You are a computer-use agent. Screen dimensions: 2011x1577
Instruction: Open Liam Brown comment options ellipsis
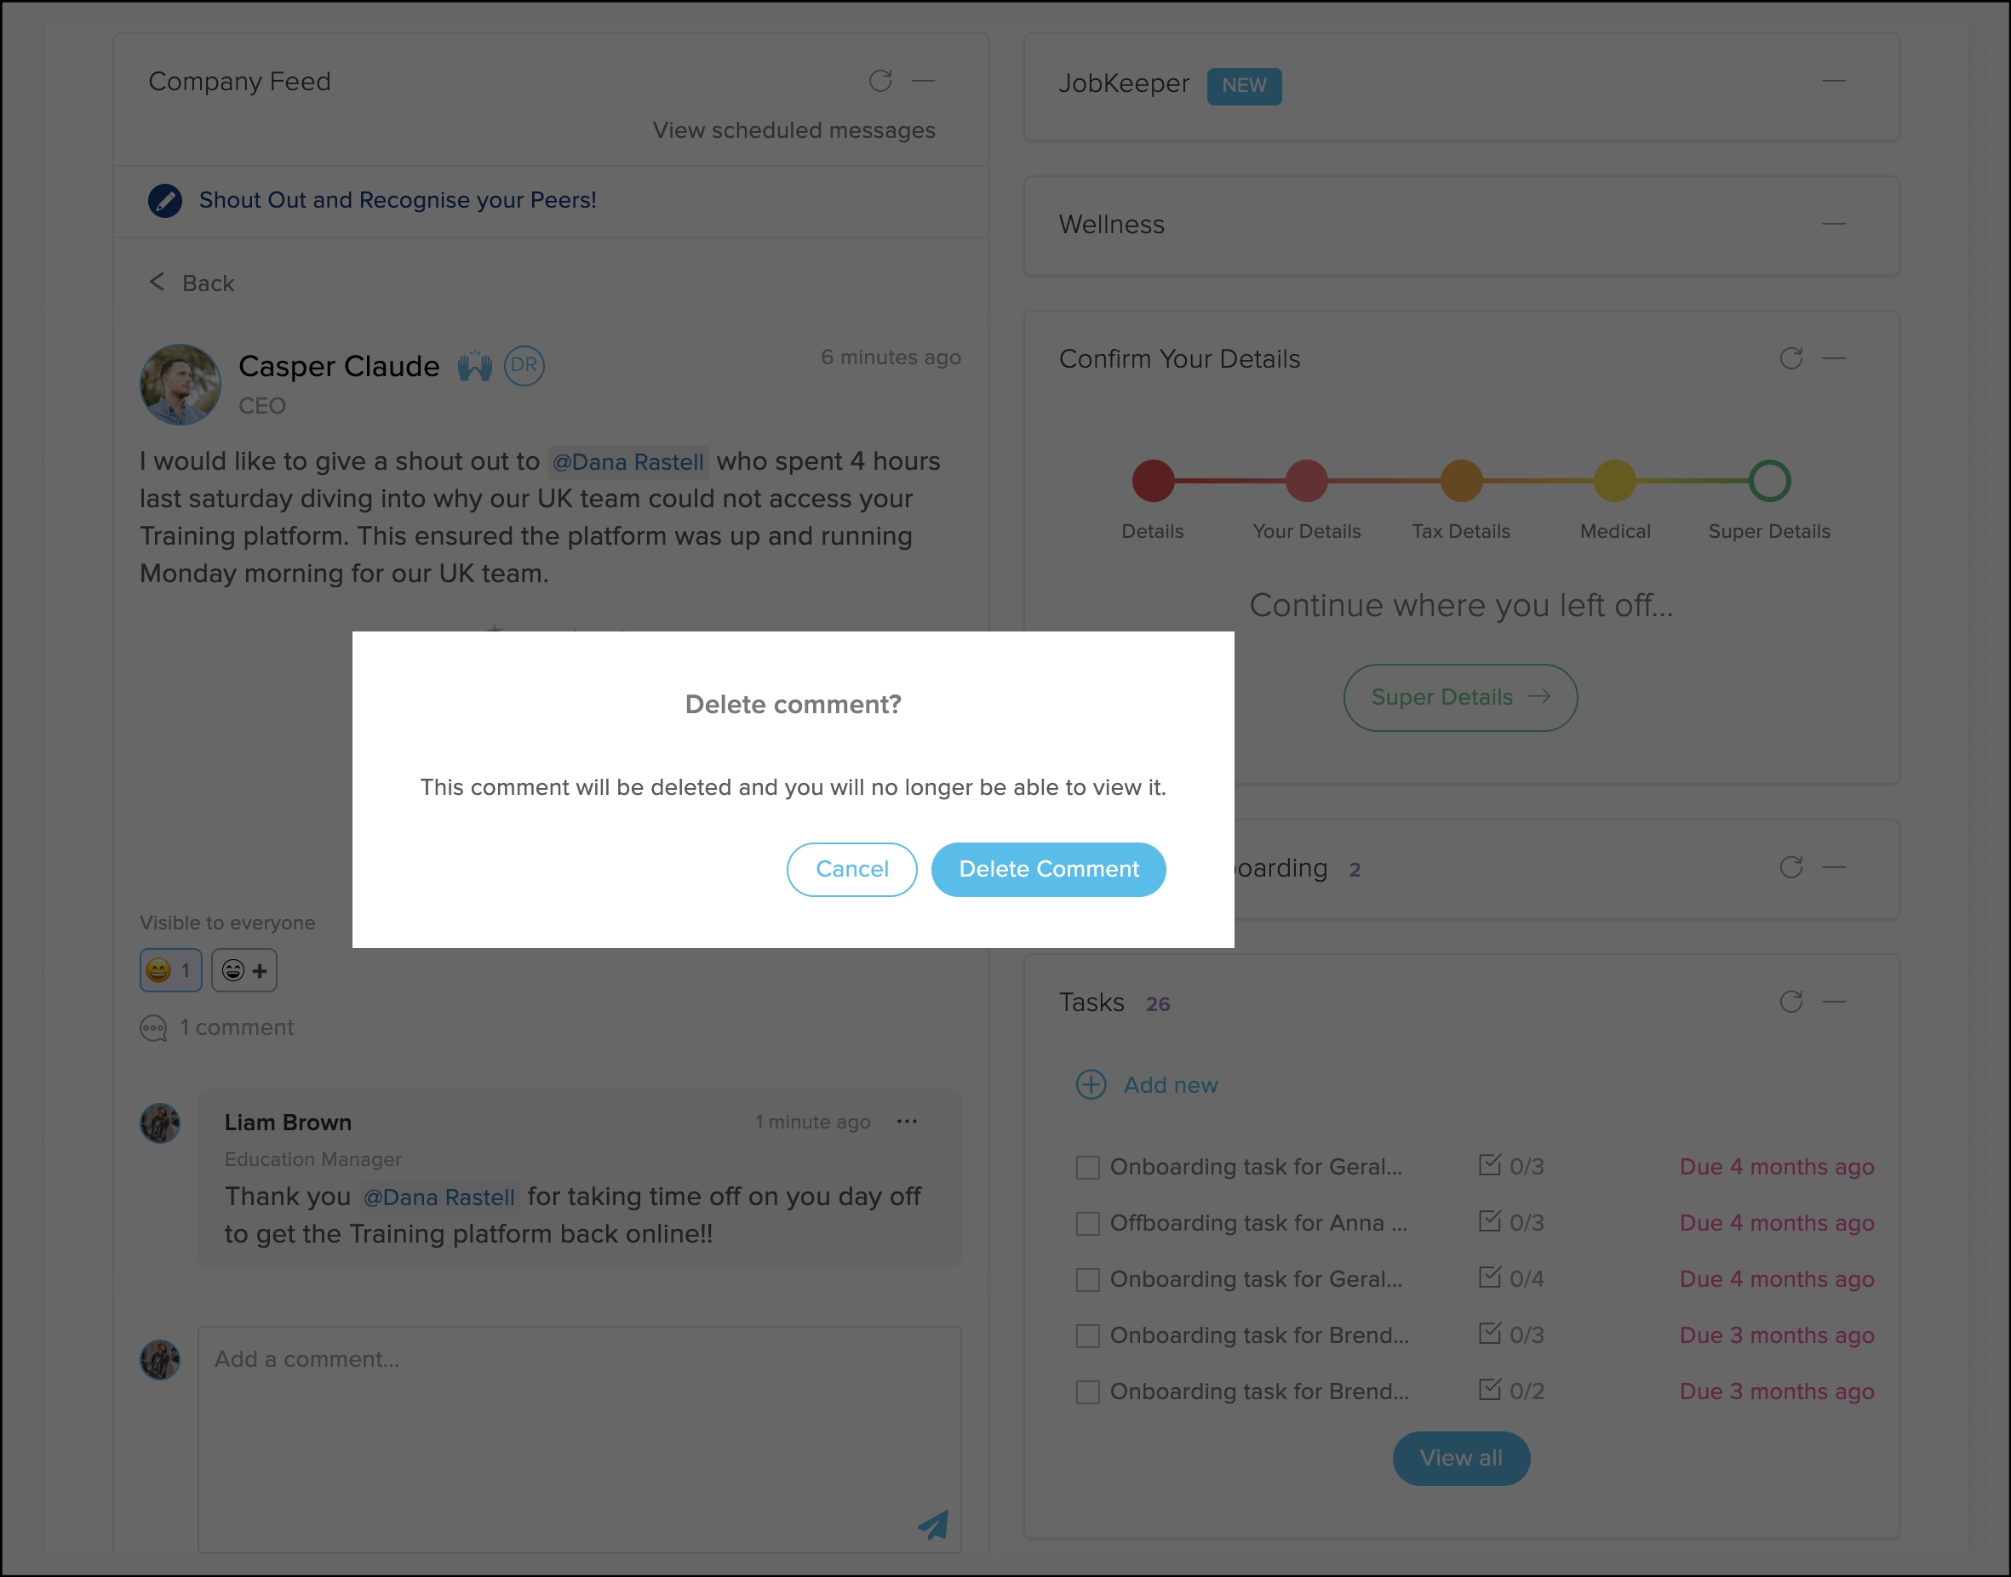pos(906,1122)
